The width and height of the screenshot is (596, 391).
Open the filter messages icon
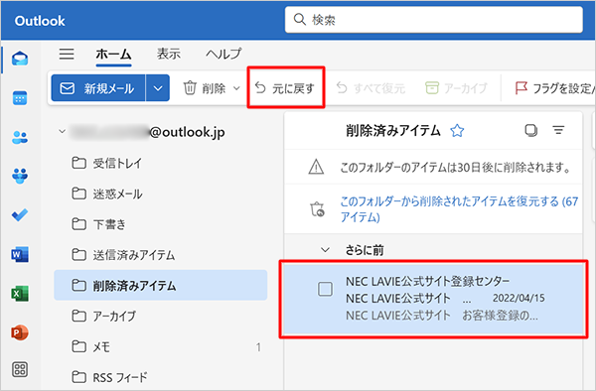(558, 130)
